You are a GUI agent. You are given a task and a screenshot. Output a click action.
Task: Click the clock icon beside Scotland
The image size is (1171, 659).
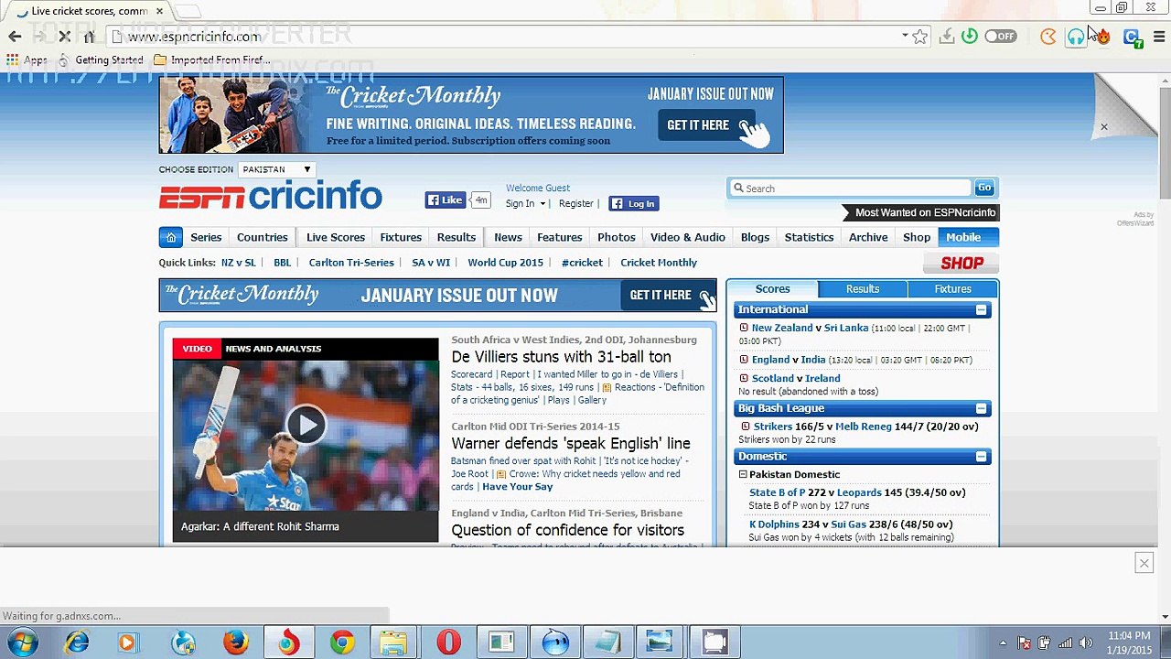[744, 378]
